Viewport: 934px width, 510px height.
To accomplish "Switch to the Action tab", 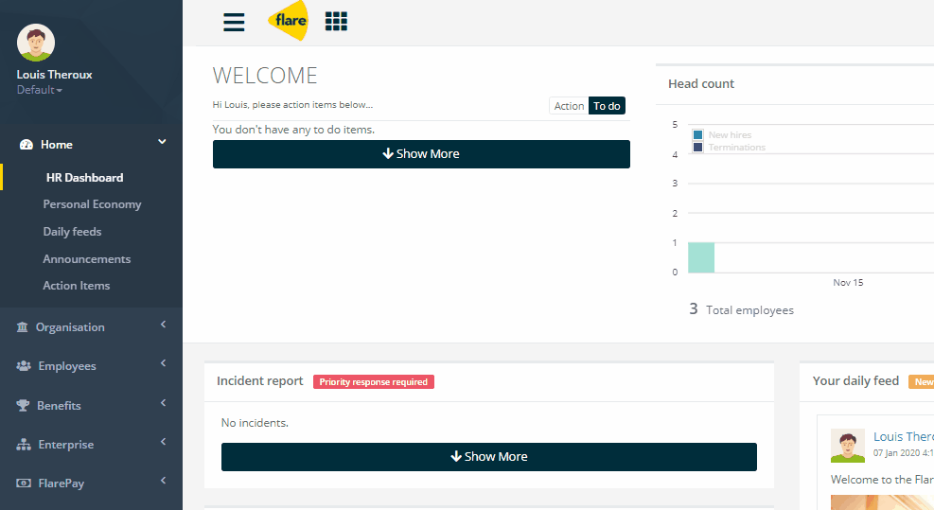I will pyautogui.click(x=569, y=106).
